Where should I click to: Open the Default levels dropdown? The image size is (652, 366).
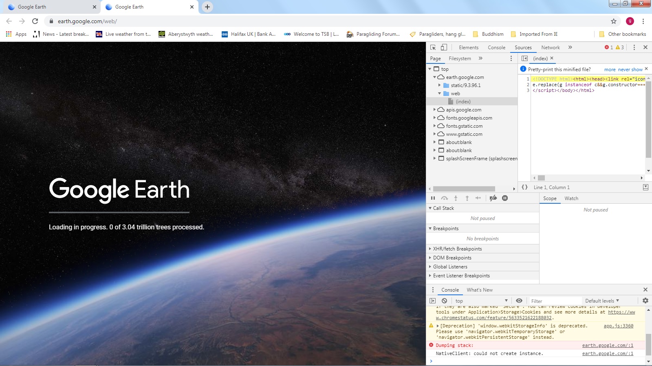(602, 301)
